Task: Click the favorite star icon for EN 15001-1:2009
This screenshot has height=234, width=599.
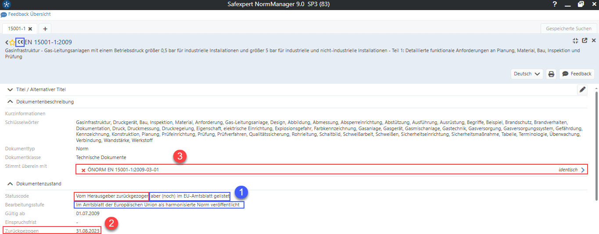Action: point(12,43)
